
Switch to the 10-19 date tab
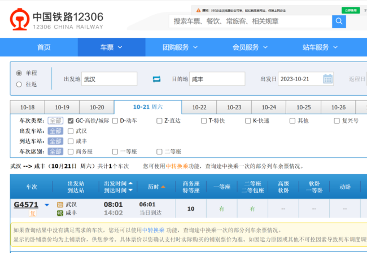(62, 107)
